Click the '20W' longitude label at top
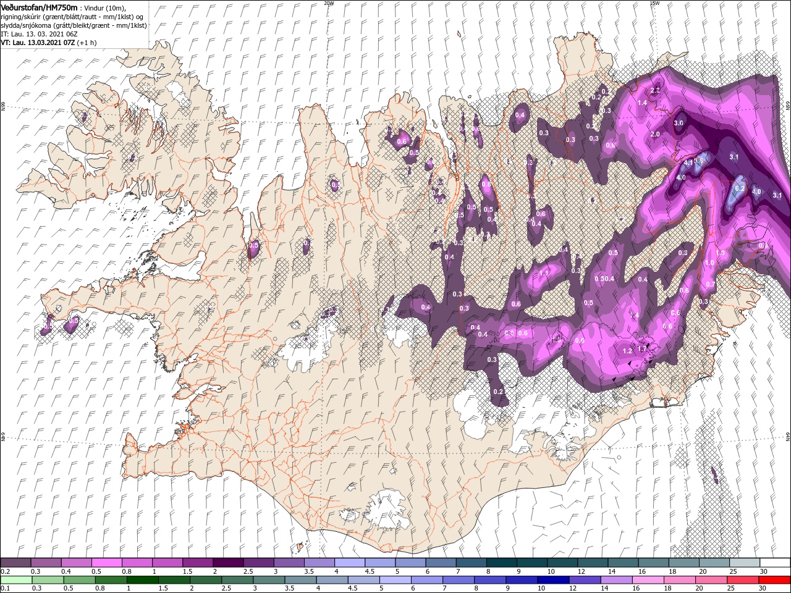This screenshot has height=593, width=791. [x=329, y=3]
